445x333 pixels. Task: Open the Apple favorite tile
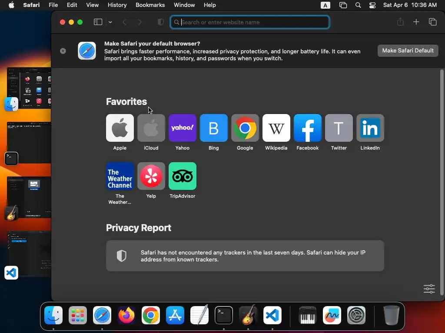[120, 128]
